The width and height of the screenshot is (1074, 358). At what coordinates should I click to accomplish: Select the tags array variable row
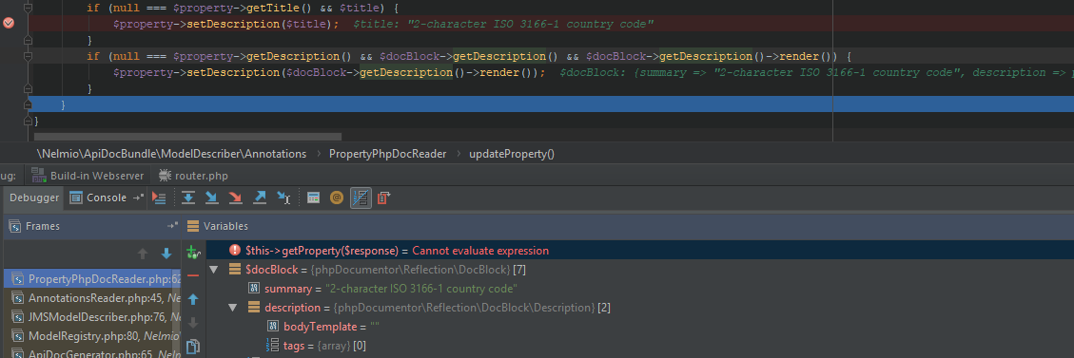click(x=639, y=346)
